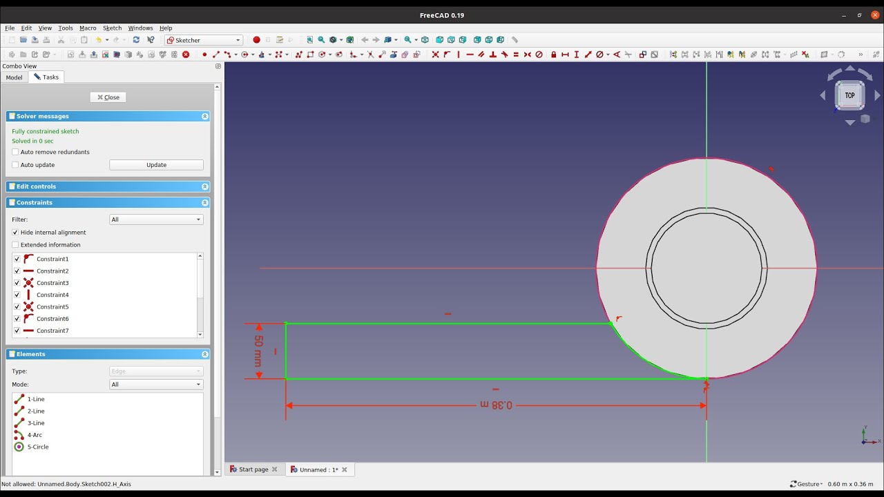
Task: Apply the point-on-object constraint
Action: (447, 55)
